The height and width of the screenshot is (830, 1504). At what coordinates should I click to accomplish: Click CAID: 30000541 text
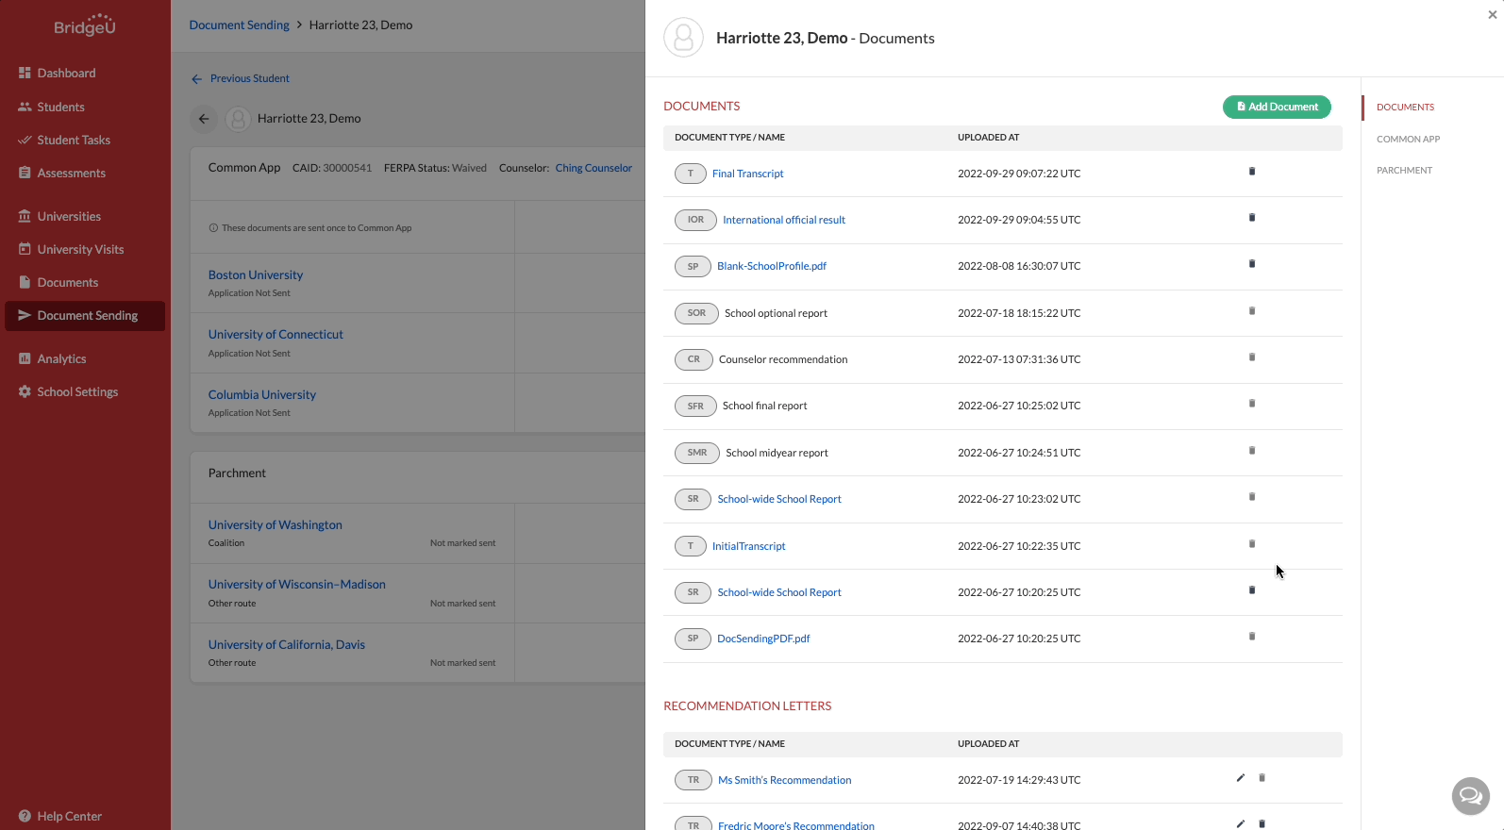pyautogui.click(x=332, y=168)
